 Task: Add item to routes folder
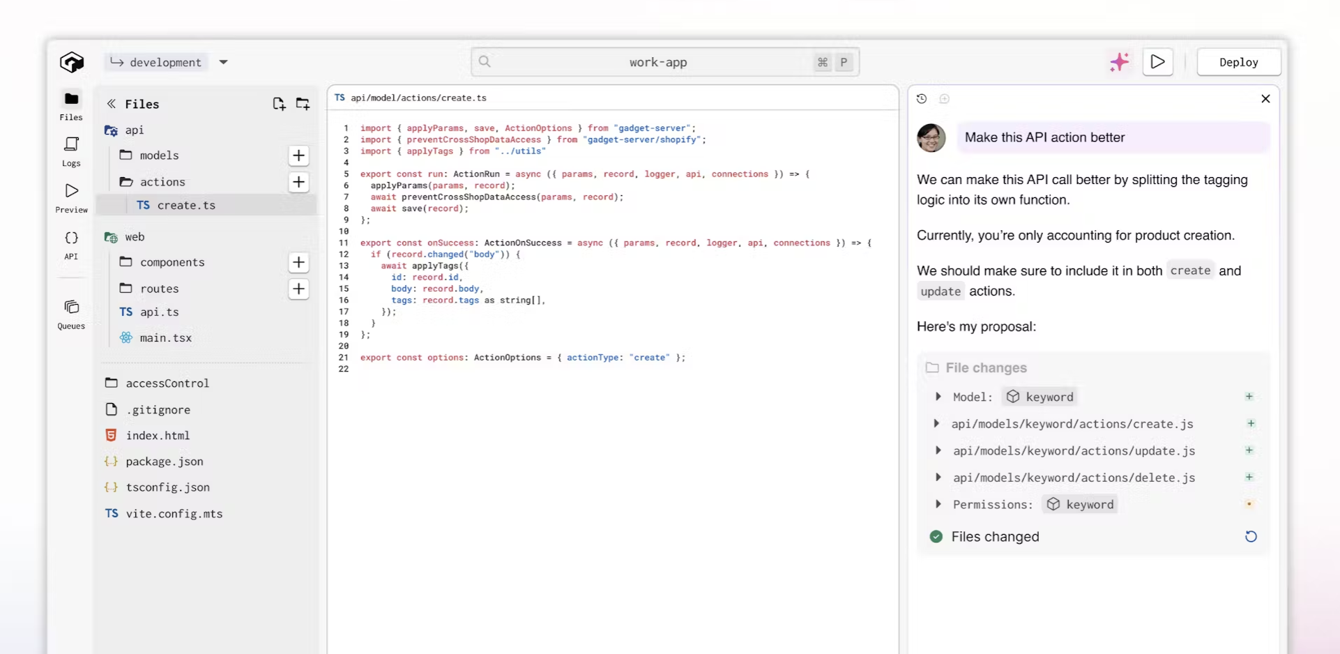pos(299,289)
